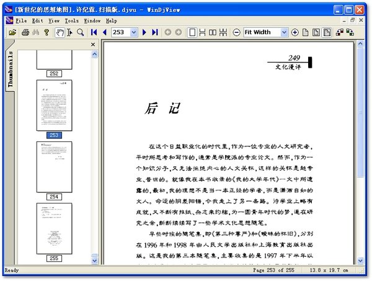Click the Zoom out minus icon
Screen dimensions: 372x281
tap(236, 32)
